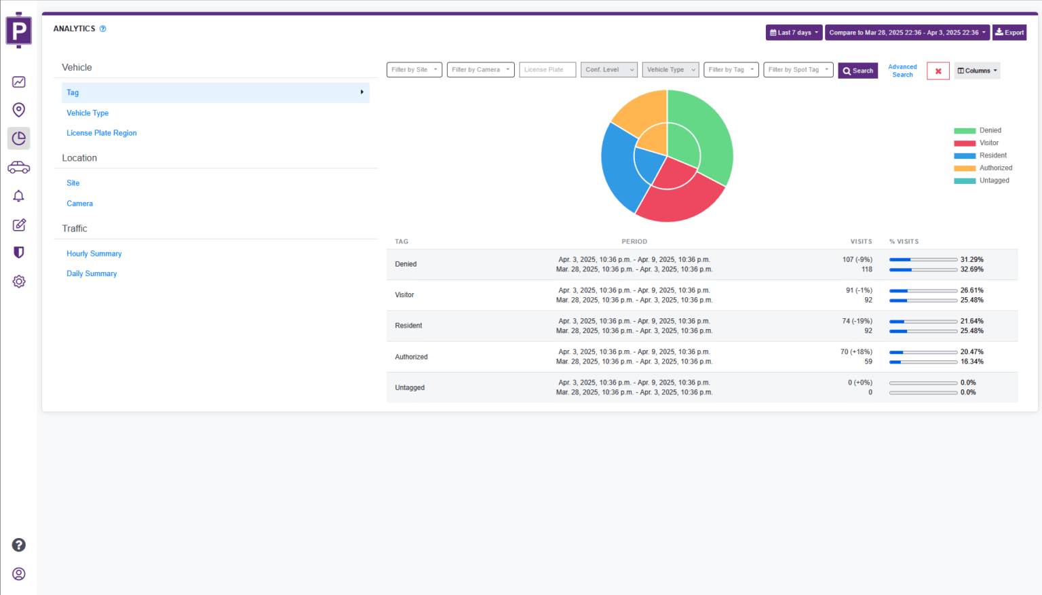The image size is (1042, 595).
Task: Open the shield icon in sidebar
Action: click(19, 252)
